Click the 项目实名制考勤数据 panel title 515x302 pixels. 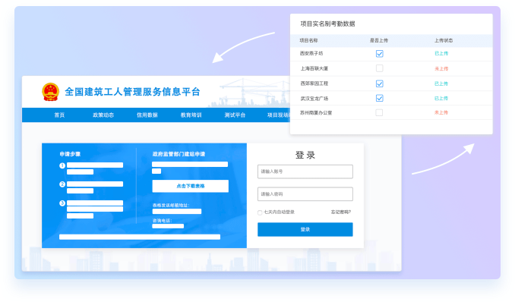327,24
